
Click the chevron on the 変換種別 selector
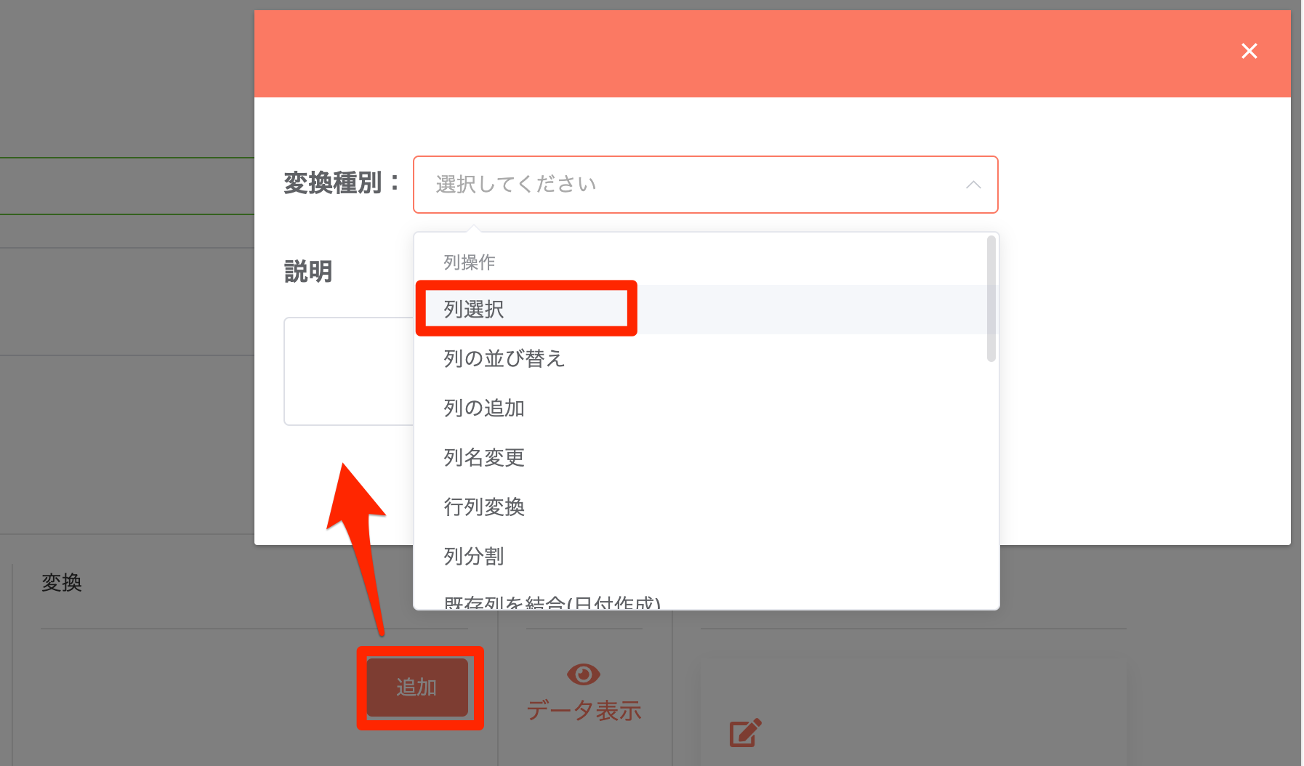(x=973, y=185)
